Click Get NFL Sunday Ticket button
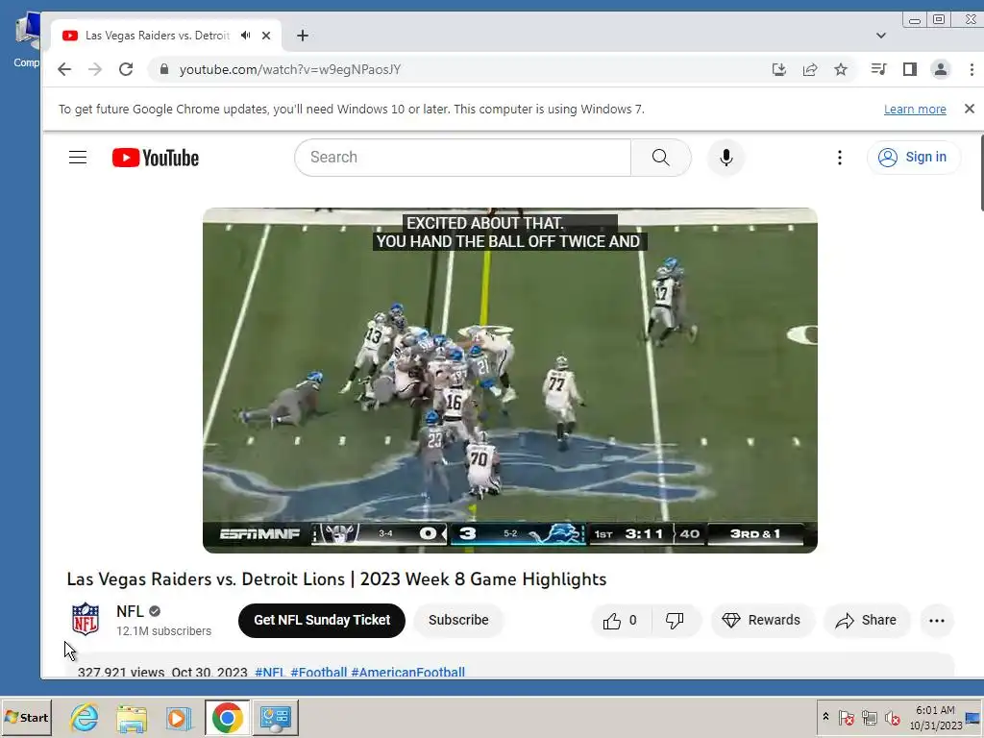 [322, 620]
